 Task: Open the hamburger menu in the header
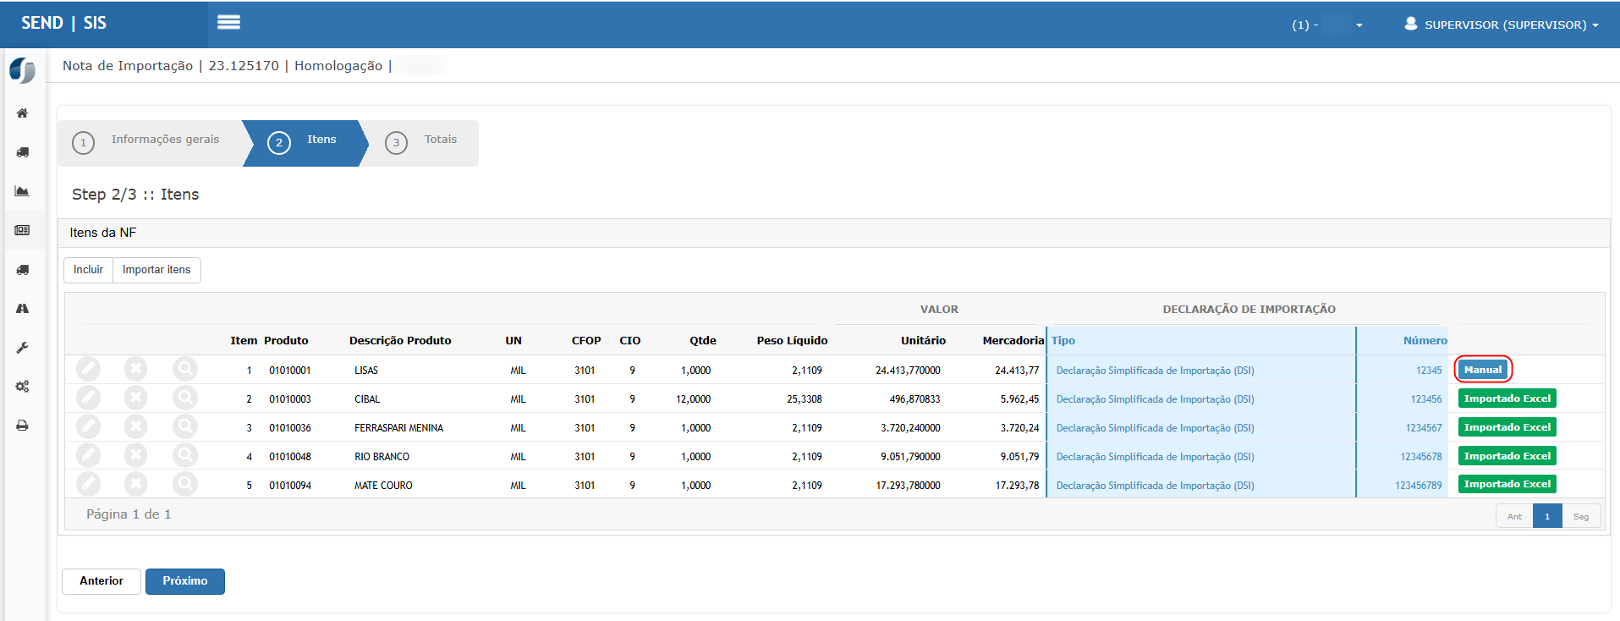(228, 23)
